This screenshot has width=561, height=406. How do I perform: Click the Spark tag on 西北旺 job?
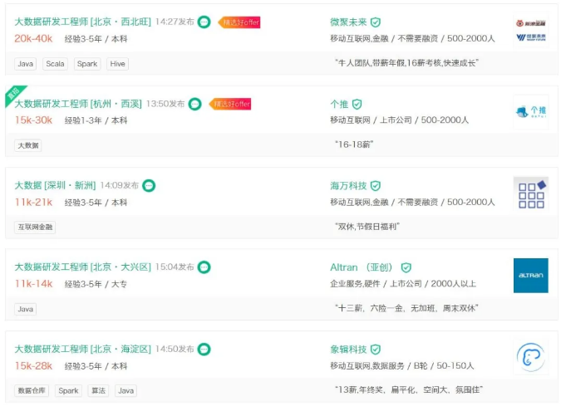tap(87, 64)
